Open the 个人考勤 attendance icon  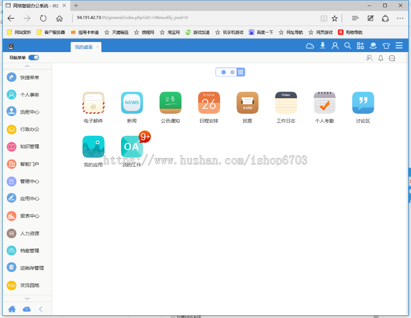point(325,103)
